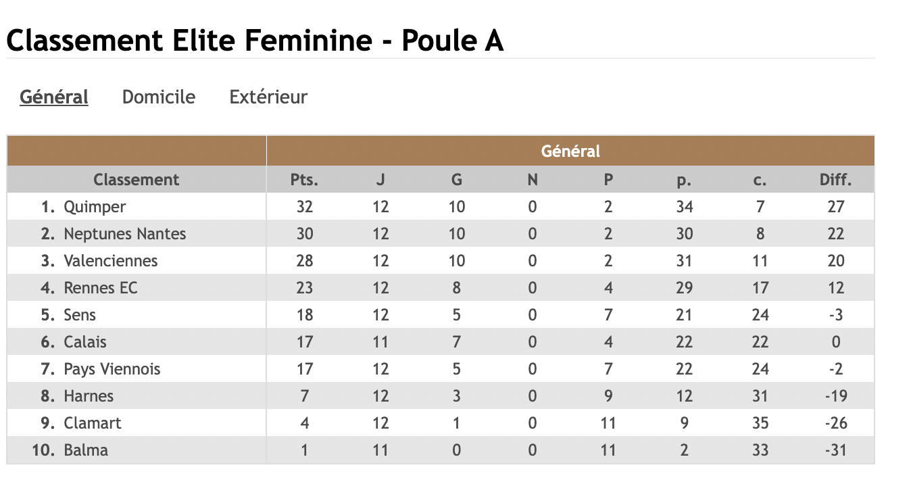The image size is (911, 480).
Task: Click the Quimper team name
Action: pos(95,207)
